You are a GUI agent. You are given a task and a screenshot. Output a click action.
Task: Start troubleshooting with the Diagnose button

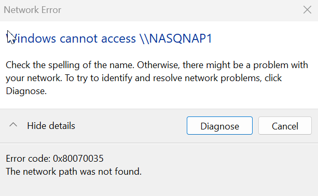[219, 126]
